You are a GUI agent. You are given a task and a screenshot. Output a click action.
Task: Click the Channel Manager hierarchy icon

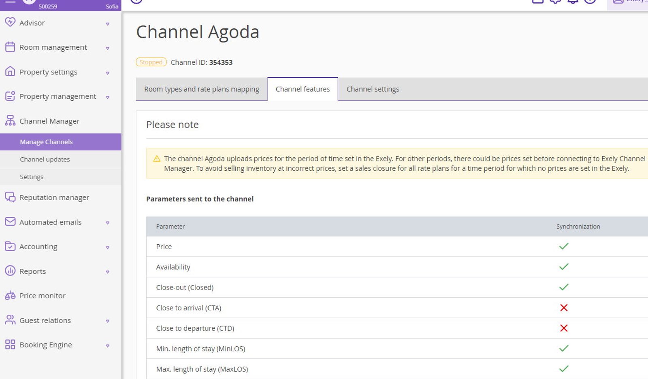(x=10, y=120)
